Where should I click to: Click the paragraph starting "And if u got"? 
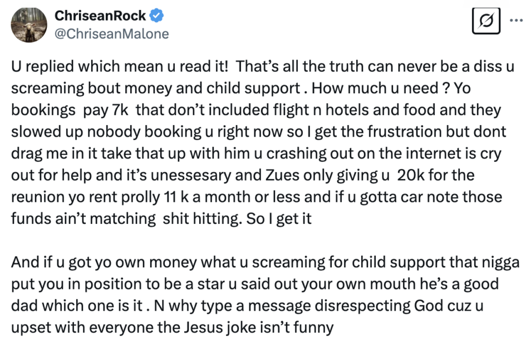pyautogui.click(x=265, y=295)
